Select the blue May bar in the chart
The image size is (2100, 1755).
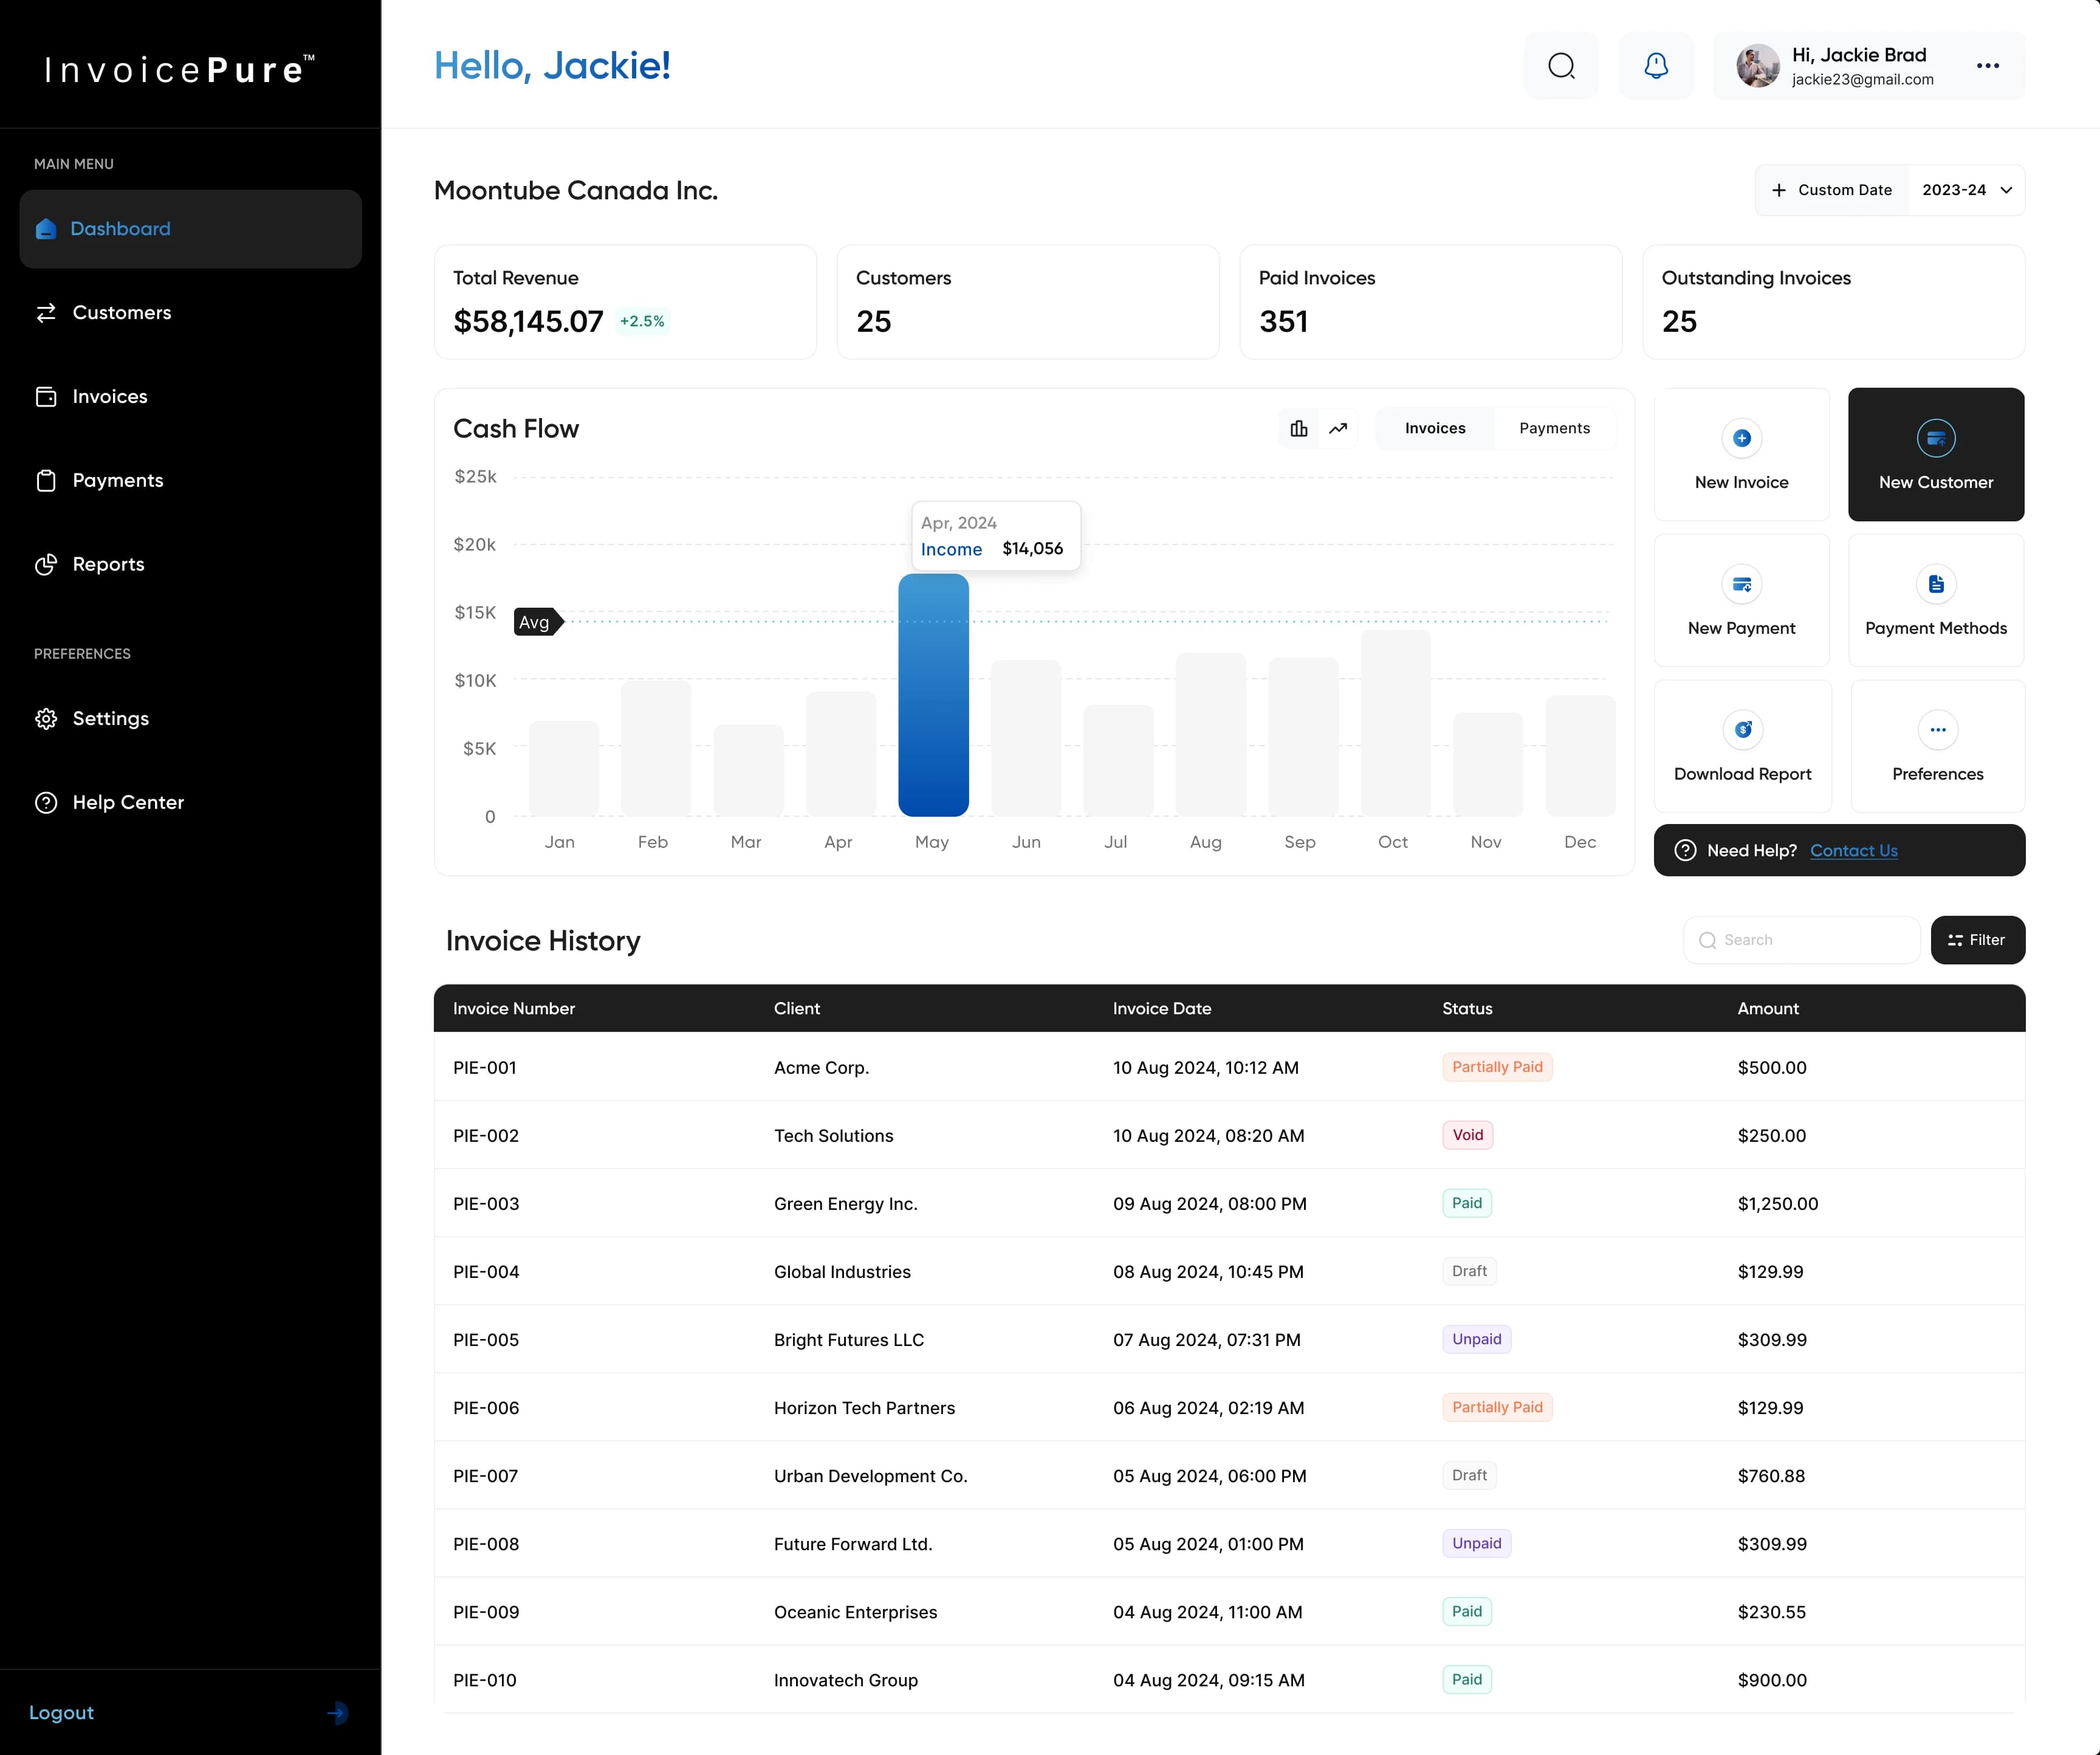pos(933,695)
